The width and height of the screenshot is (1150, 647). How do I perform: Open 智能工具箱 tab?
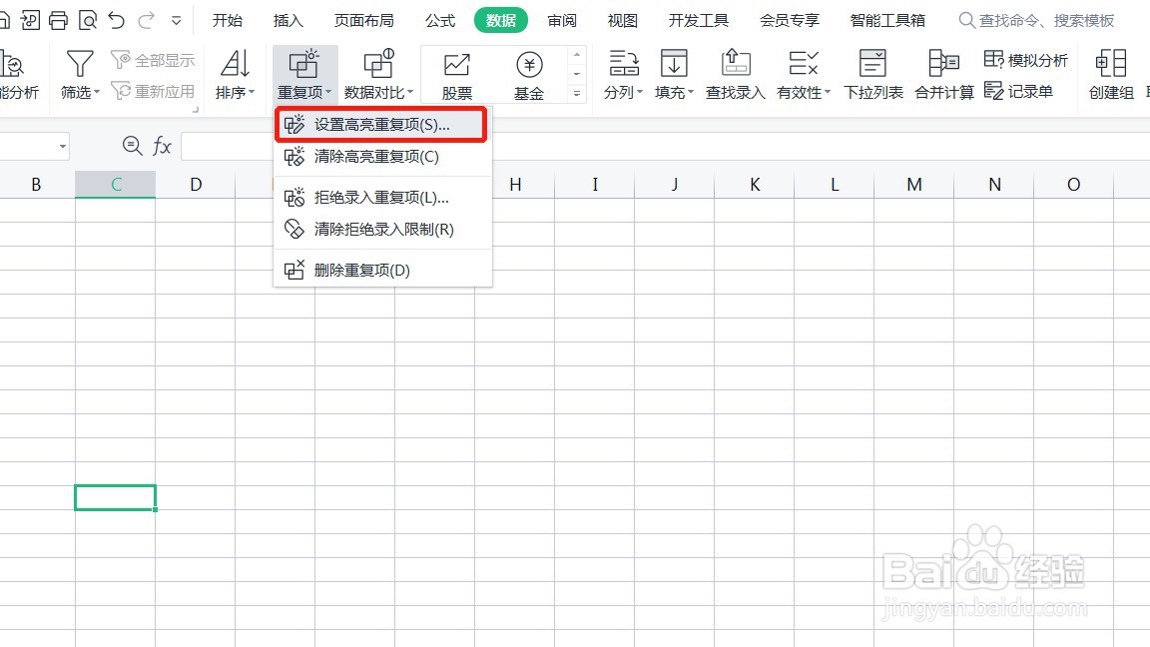(887, 21)
